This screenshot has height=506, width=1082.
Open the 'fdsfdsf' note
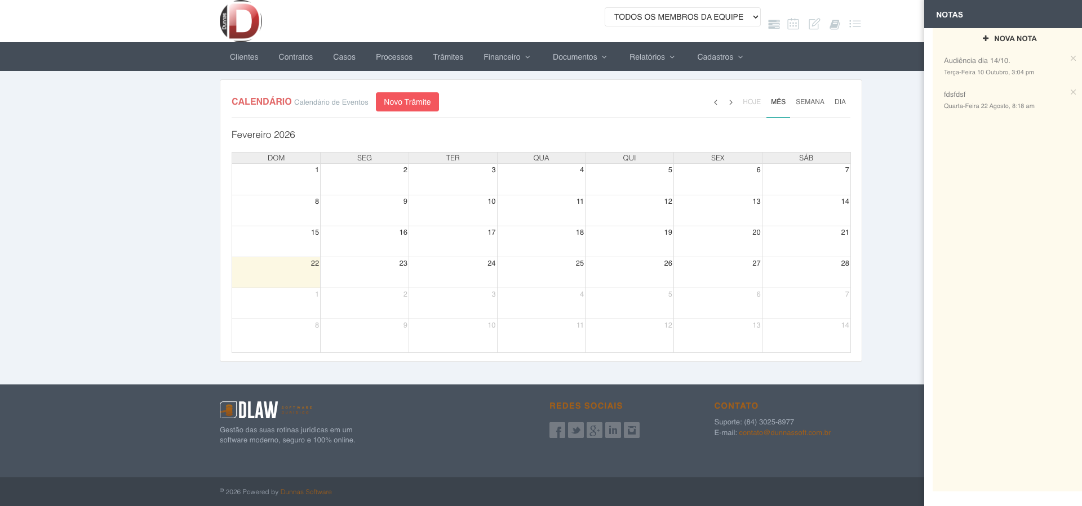pos(955,95)
